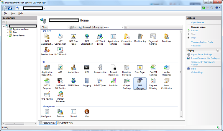Viewport: 223px width, 131px height.
Task: Open Pages and Controls feature
Action: (153, 39)
